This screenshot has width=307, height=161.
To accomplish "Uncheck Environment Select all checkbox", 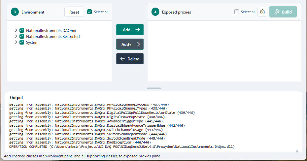I will pyautogui.click(x=89, y=12).
